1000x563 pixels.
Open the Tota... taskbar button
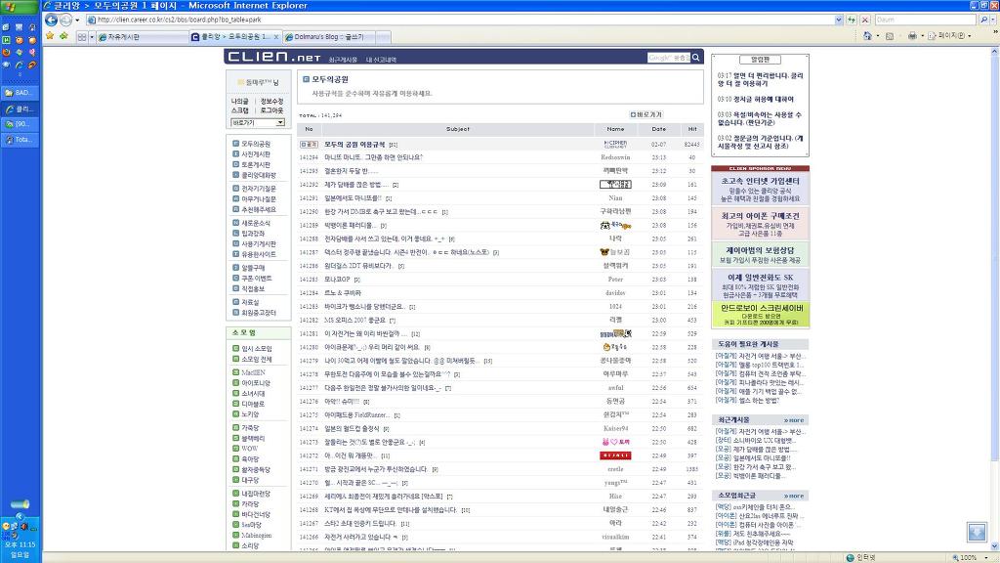[x=20, y=139]
